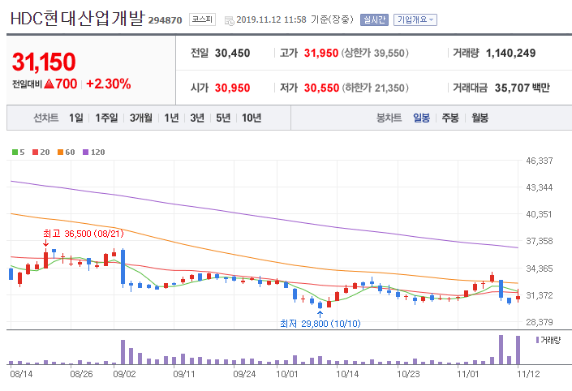Click the stock code 294870
This screenshot has height=391, width=572.
[165, 20]
